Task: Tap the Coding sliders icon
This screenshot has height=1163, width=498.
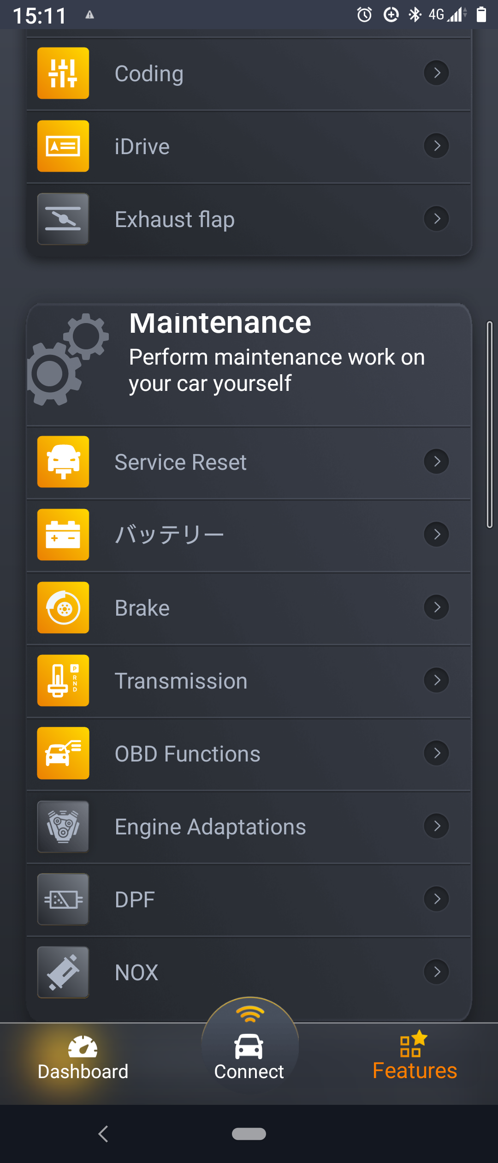Action: [x=63, y=73]
